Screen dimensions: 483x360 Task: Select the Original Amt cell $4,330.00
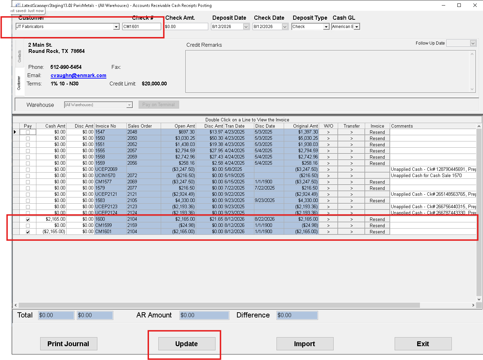coord(301,201)
